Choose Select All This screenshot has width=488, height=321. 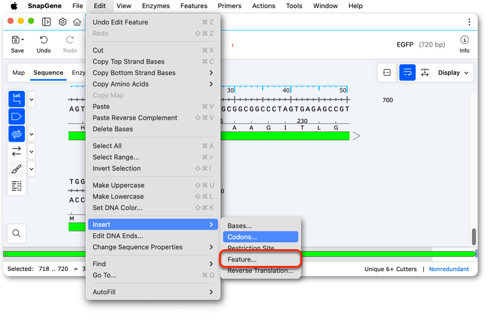pyautogui.click(x=153, y=146)
